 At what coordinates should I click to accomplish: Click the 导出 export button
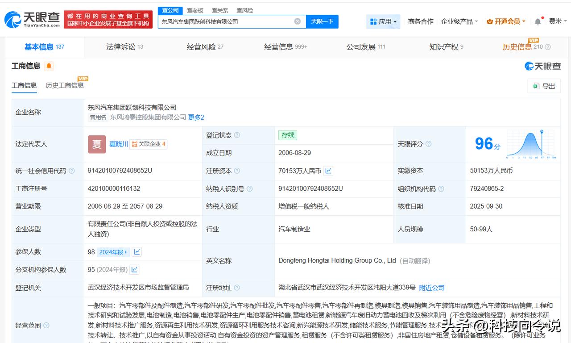[x=544, y=86]
